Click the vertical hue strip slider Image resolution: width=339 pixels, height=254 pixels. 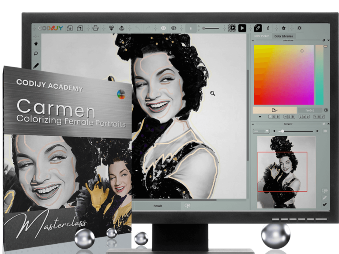[x=319, y=75]
